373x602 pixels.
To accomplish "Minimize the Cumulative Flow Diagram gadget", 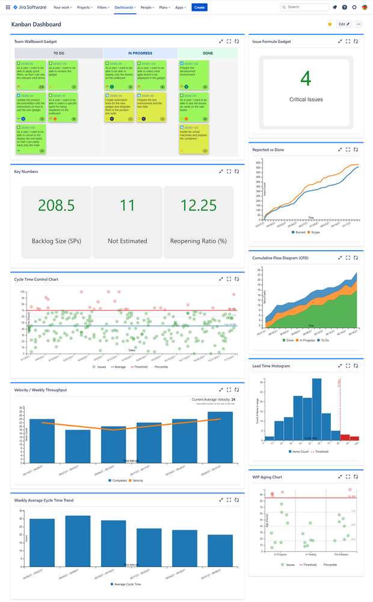I will pyautogui.click(x=340, y=258).
